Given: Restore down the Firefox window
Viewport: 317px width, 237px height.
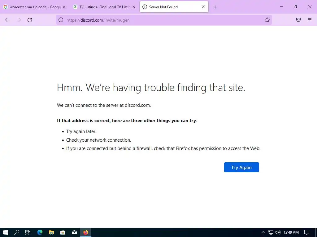Looking at the screenshot, I should [296, 7].
